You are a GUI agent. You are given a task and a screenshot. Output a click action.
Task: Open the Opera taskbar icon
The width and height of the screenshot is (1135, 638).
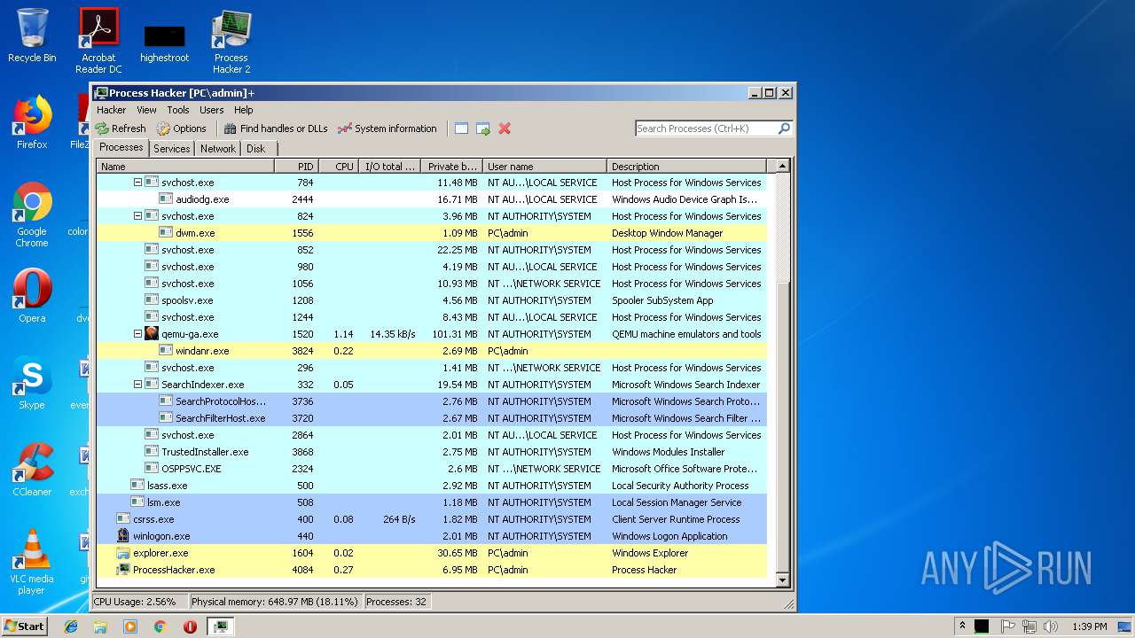coord(190,626)
